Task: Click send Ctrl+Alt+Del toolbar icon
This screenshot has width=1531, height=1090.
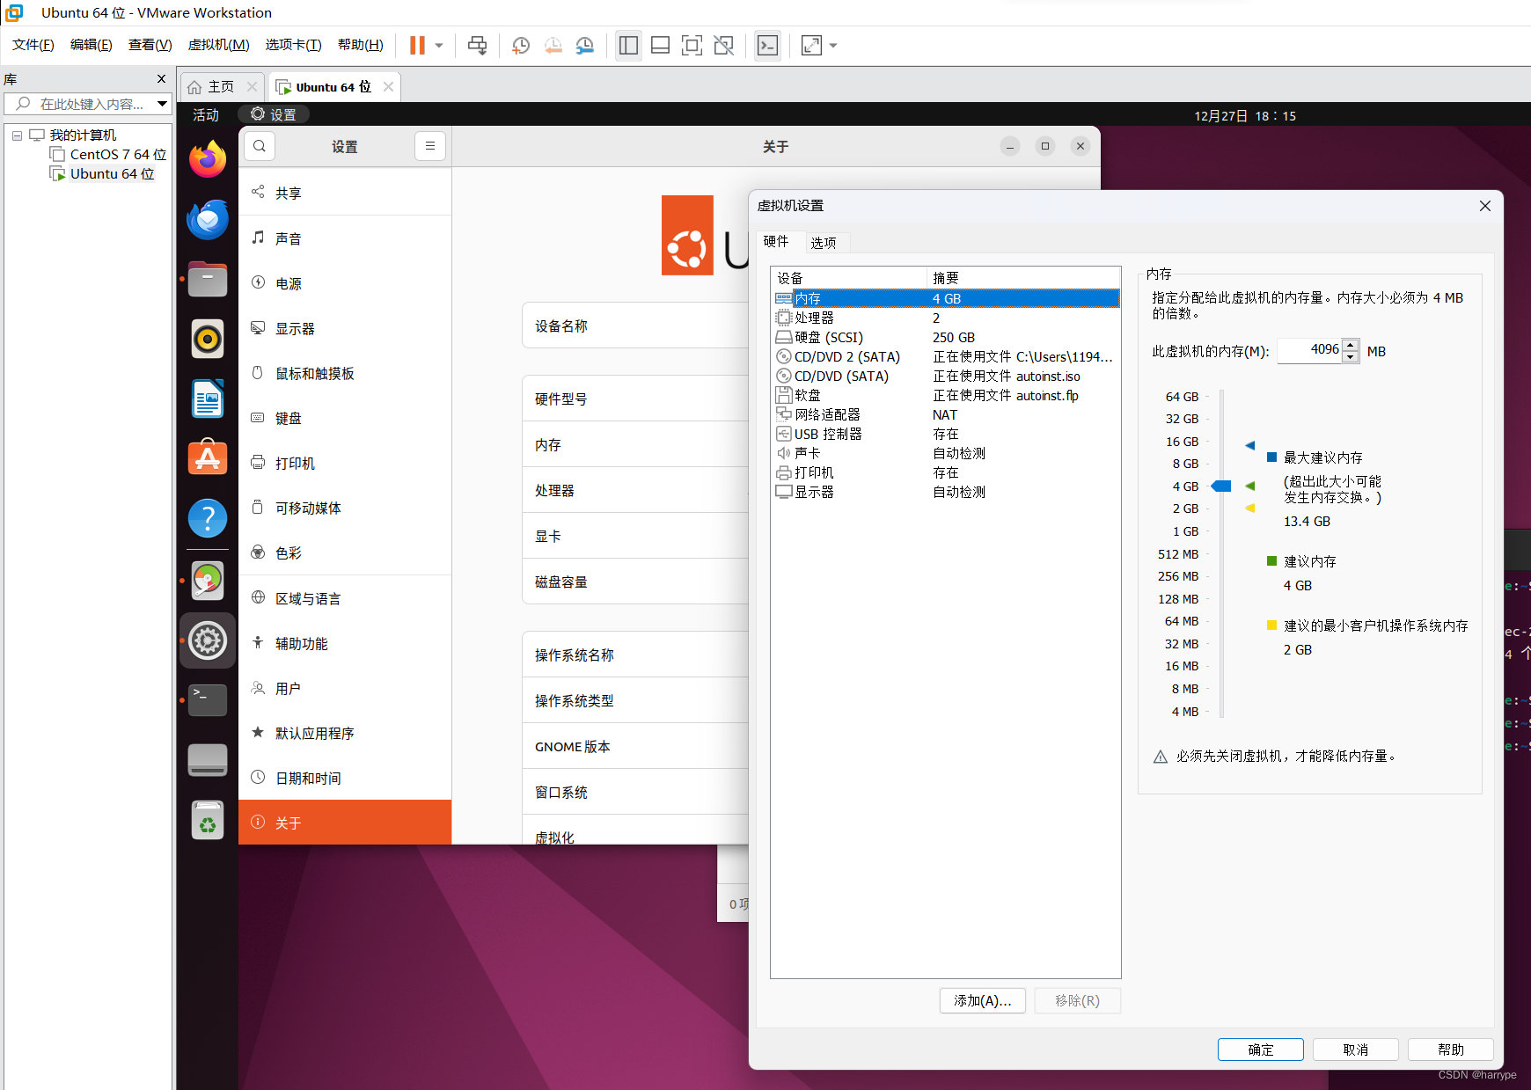Action: coord(477,45)
